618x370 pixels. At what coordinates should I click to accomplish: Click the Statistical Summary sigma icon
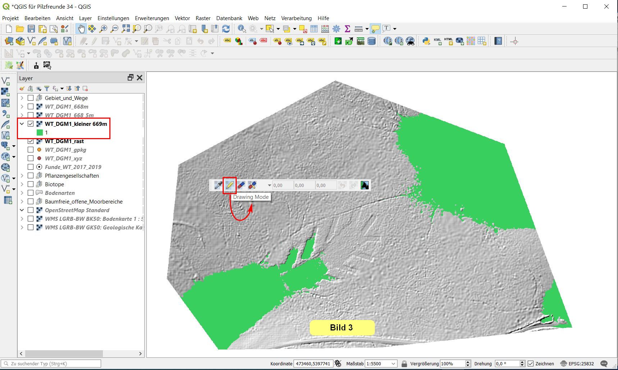click(x=347, y=29)
